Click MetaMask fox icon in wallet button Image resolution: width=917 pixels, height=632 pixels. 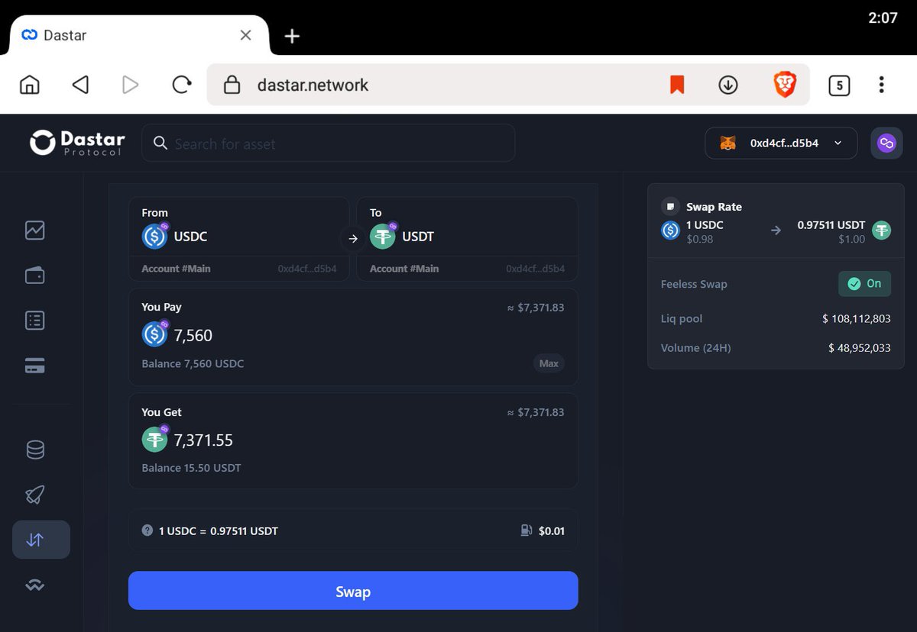728,143
